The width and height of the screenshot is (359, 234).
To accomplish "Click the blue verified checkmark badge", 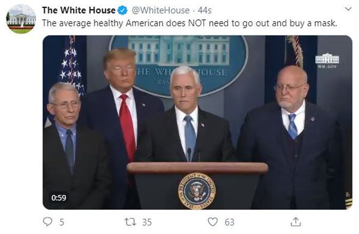I will pos(123,10).
